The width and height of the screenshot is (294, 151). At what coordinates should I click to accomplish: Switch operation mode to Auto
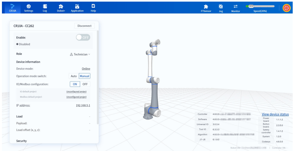(x=74, y=76)
